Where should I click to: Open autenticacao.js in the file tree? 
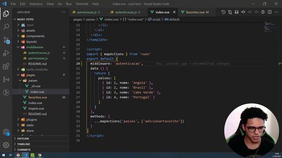39,53
